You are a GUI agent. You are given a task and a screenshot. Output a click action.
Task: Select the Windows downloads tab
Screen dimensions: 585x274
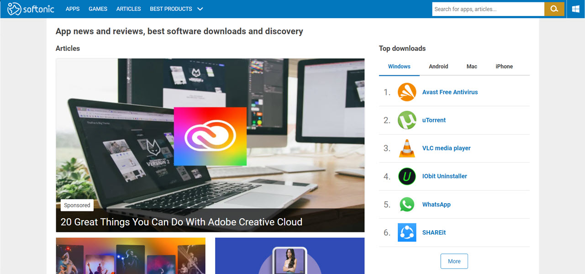[x=399, y=67]
